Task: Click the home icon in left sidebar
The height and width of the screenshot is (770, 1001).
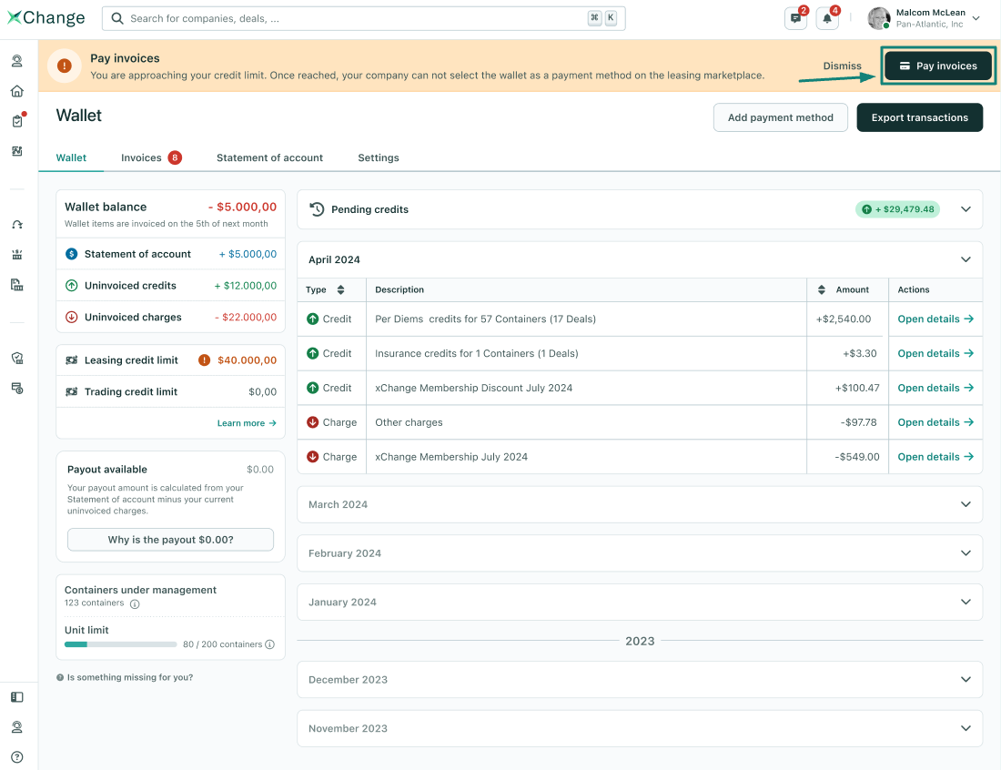Action: coord(16,91)
